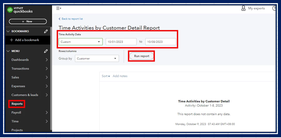Collapse the navigation with the hamburger icon
This screenshot has width=281, height=138.
(x=59, y=8)
